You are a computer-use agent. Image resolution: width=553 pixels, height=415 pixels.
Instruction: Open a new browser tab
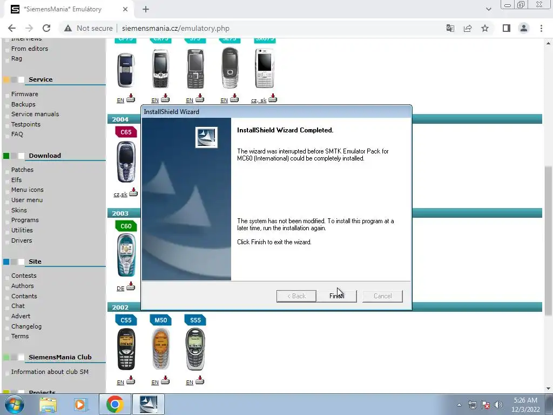tap(146, 10)
